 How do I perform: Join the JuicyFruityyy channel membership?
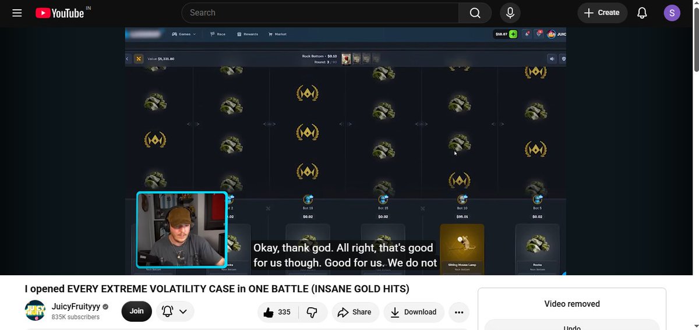[x=137, y=311]
